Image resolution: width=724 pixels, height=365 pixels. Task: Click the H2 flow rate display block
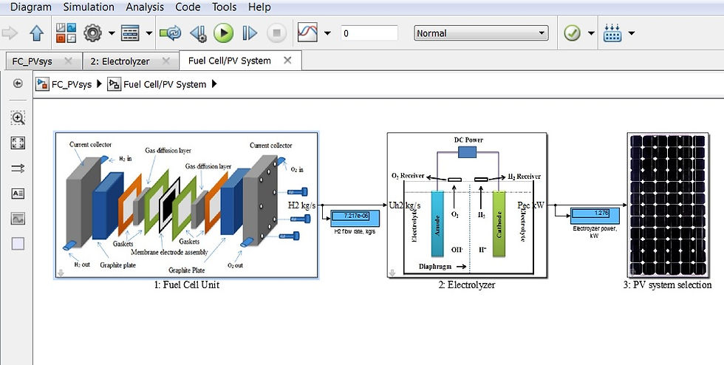(x=355, y=218)
